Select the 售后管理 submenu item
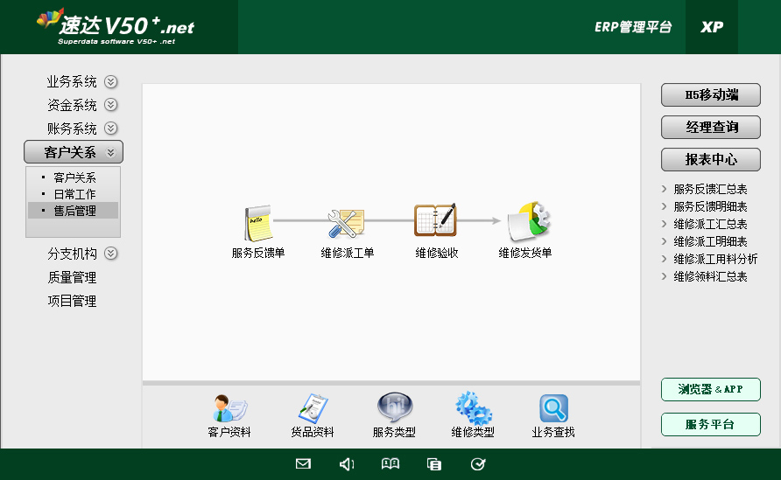Viewport: 781px width, 480px height. click(74, 211)
